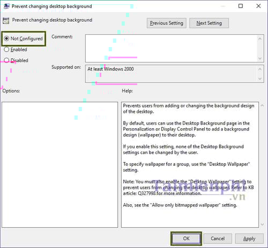Select the Enabled radio button
The height and width of the screenshot is (248, 268).
[6, 49]
